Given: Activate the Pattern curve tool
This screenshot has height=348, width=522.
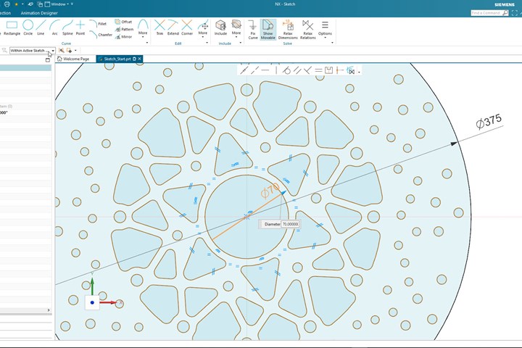Looking at the screenshot, I should 124,29.
